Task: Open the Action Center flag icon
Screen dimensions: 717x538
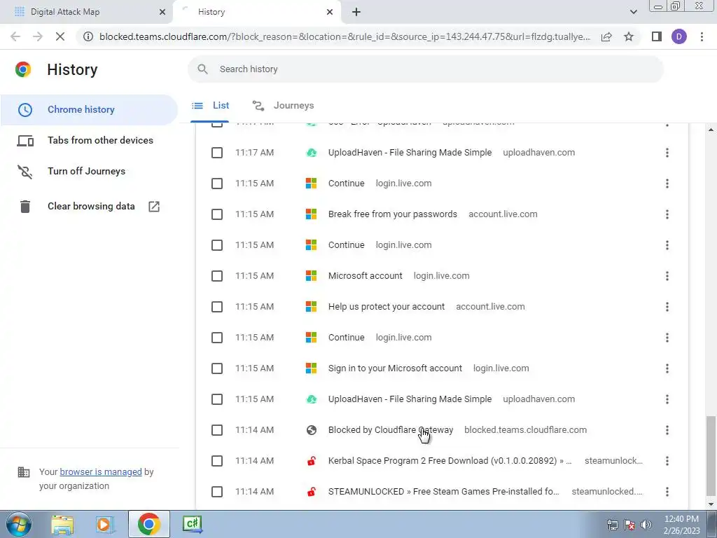Action: pos(629,525)
